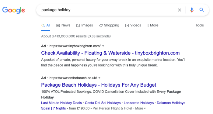The image size is (213, 114).
Task: Select the All tab
Action: (x=46, y=25)
